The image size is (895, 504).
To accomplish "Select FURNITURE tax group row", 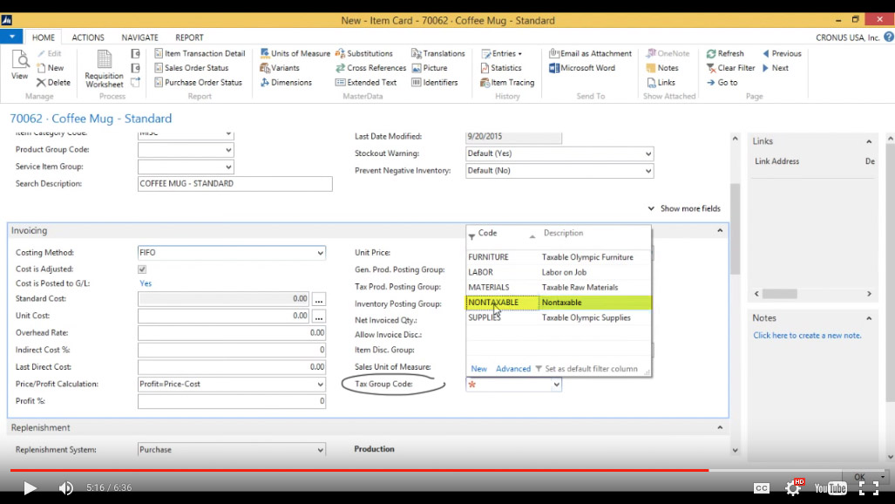I will [559, 257].
